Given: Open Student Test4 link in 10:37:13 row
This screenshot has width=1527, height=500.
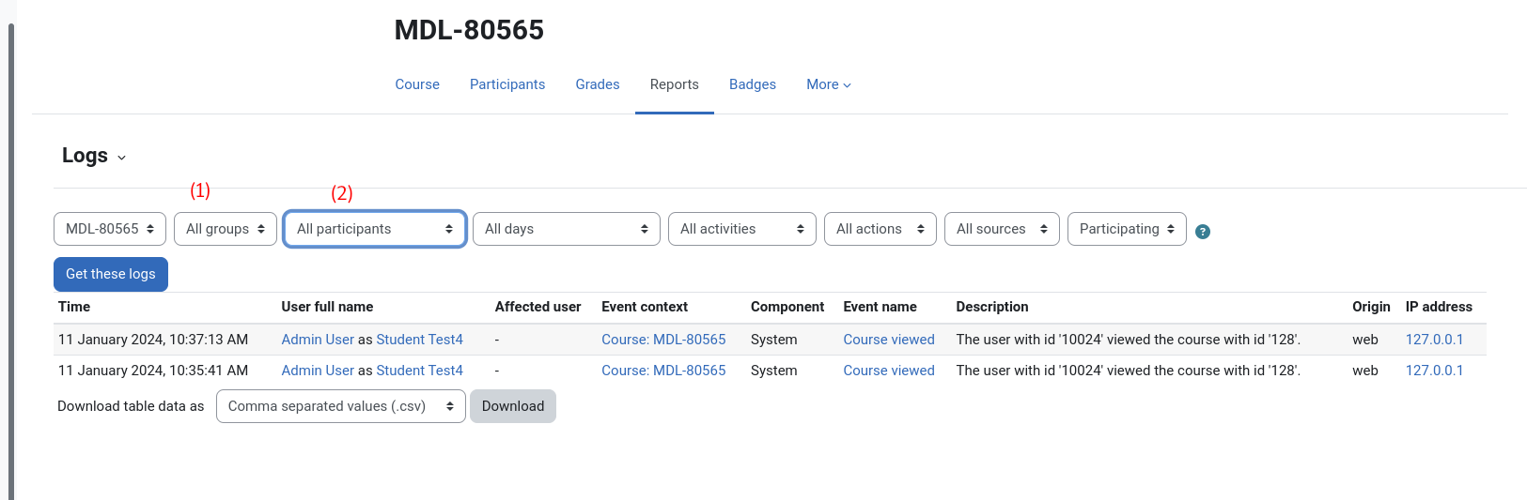Looking at the screenshot, I should pos(420,340).
